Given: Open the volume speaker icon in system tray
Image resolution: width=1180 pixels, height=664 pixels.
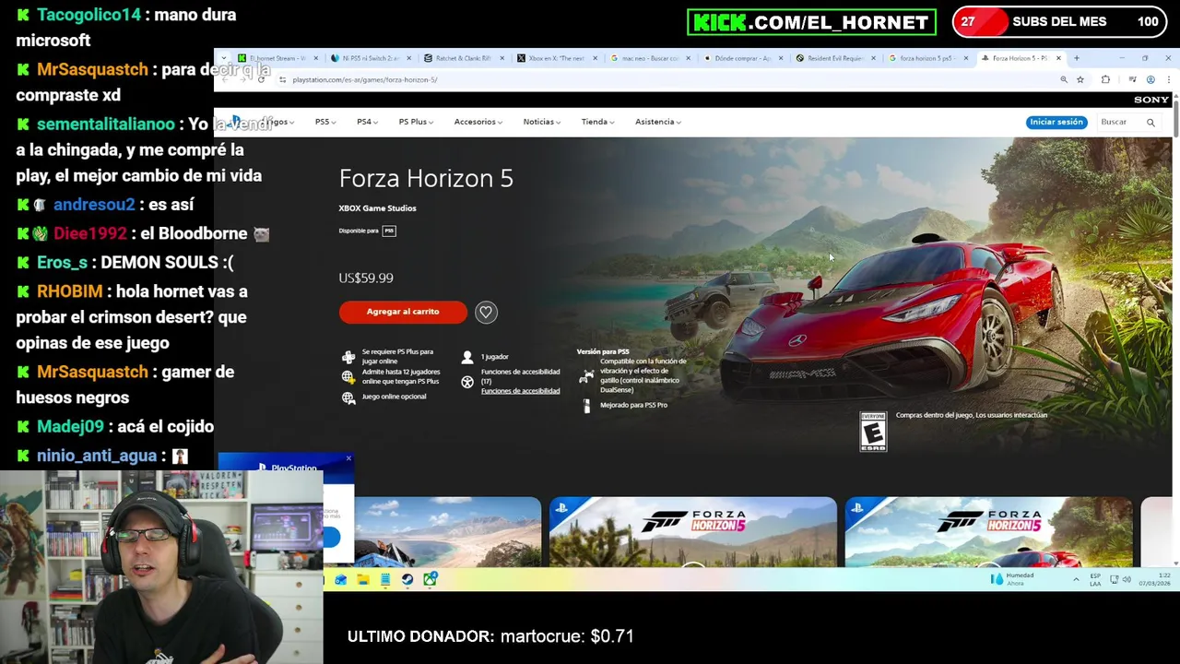Looking at the screenshot, I should pyautogui.click(x=1127, y=579).
